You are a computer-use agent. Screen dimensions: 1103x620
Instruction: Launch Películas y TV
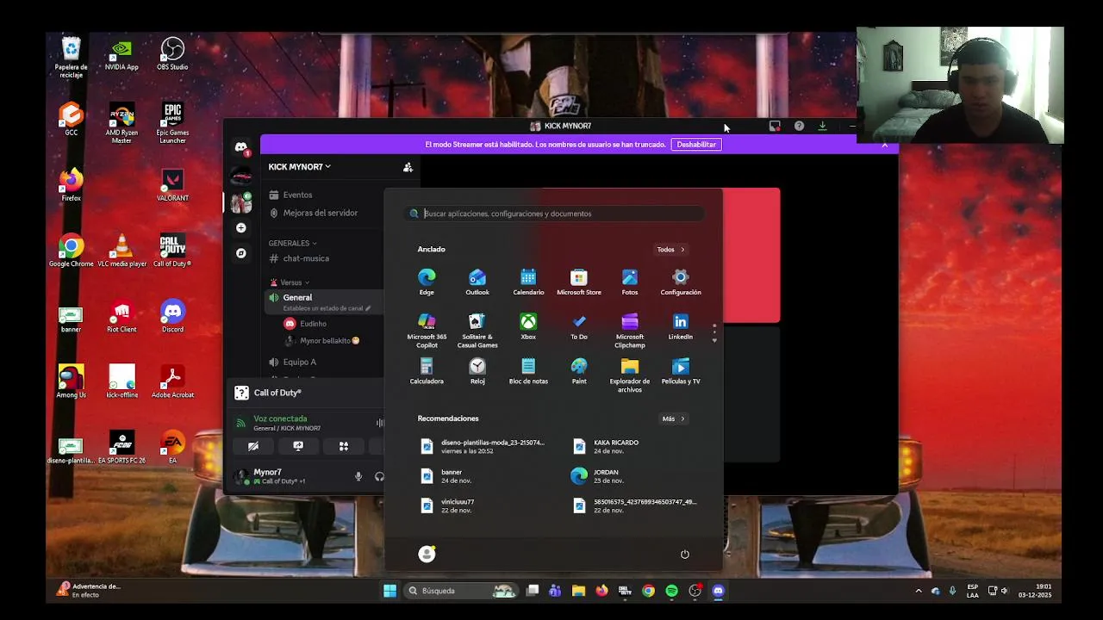point(681,371)
